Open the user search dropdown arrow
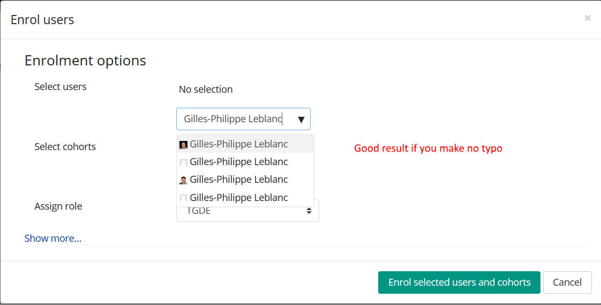 (301, 120)
